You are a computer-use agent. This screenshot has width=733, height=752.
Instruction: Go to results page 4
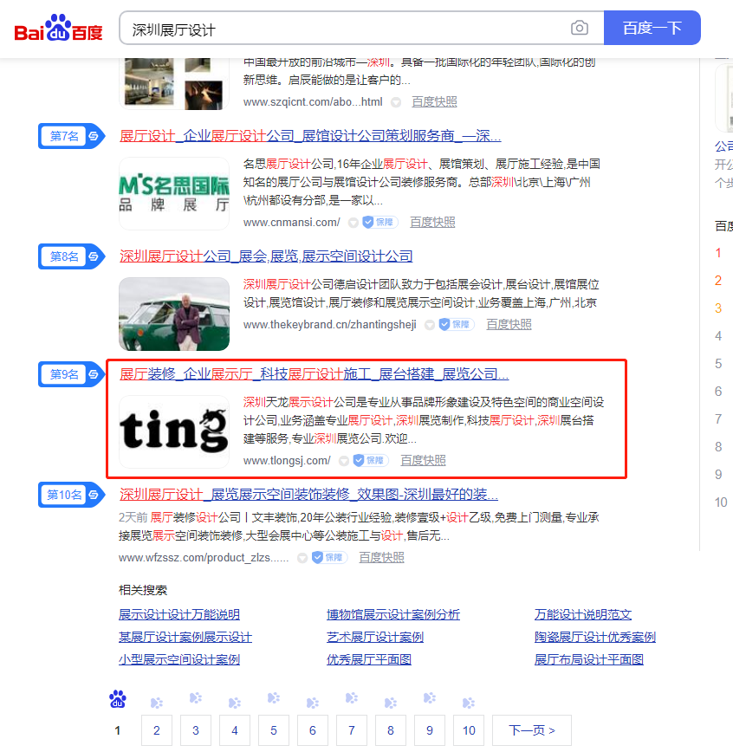coord(235,730)
